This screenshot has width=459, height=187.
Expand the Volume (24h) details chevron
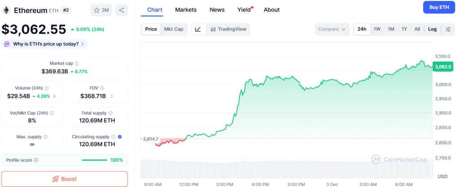(55, 96)
